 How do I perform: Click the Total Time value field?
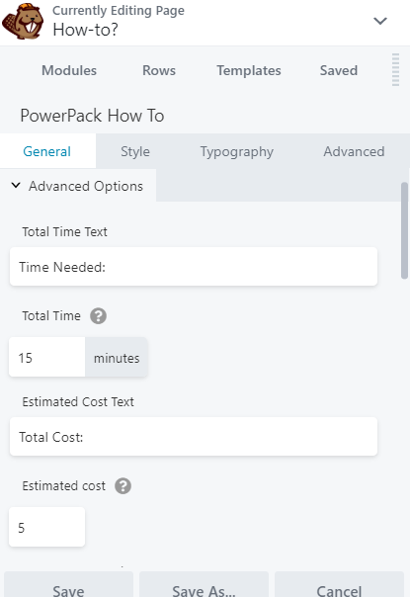pos(46,357)
